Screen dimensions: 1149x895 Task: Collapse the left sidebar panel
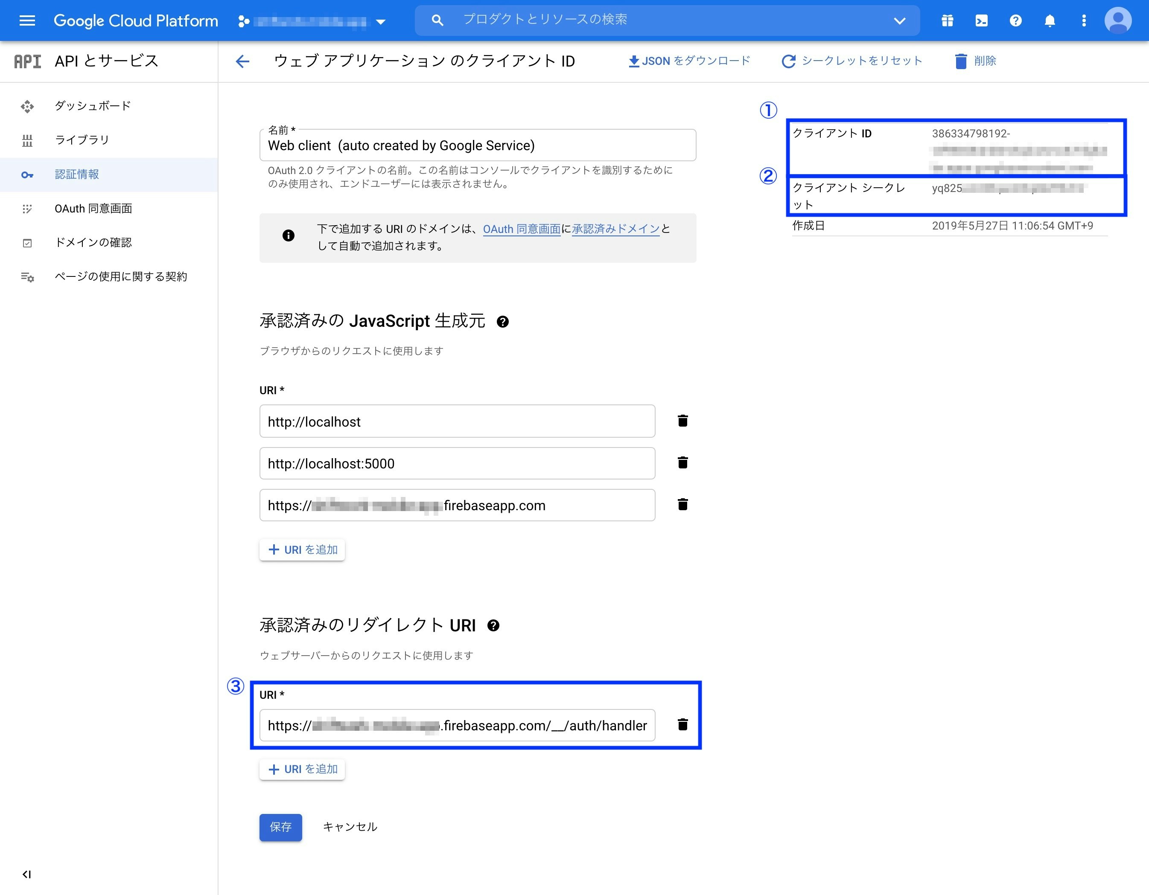click(27, 874)
